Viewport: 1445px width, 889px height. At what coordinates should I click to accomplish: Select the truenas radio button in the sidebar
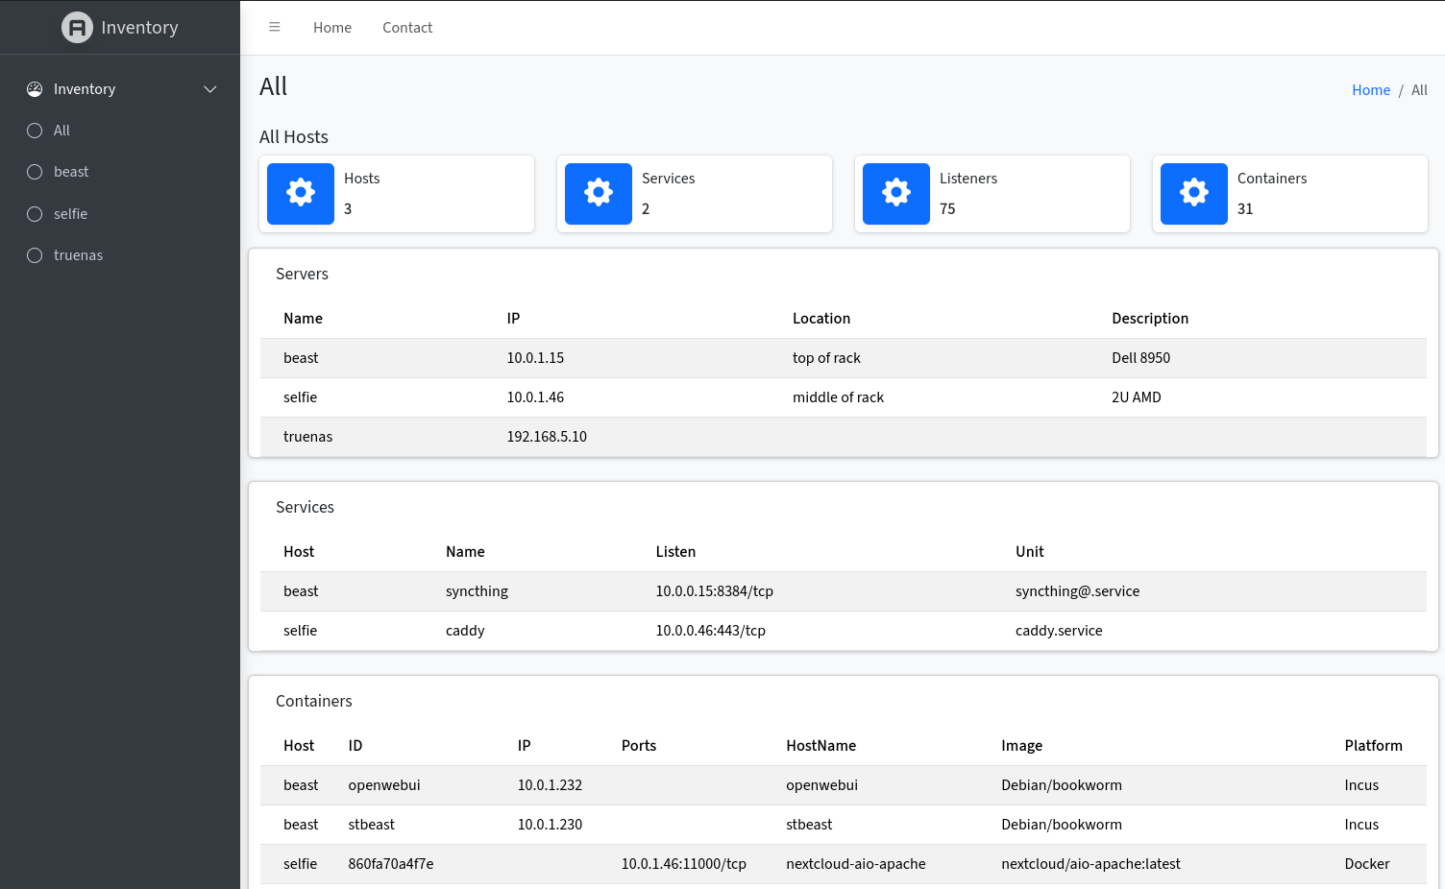tap(35, 254)
